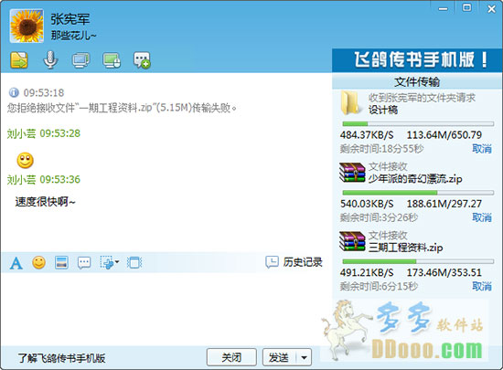Open the emoticon smiley picker
The width and height of the screenshot is (503, 370).
click(x=38, y=263)
